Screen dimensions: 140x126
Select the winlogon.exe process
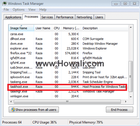(x=68, y=96)
